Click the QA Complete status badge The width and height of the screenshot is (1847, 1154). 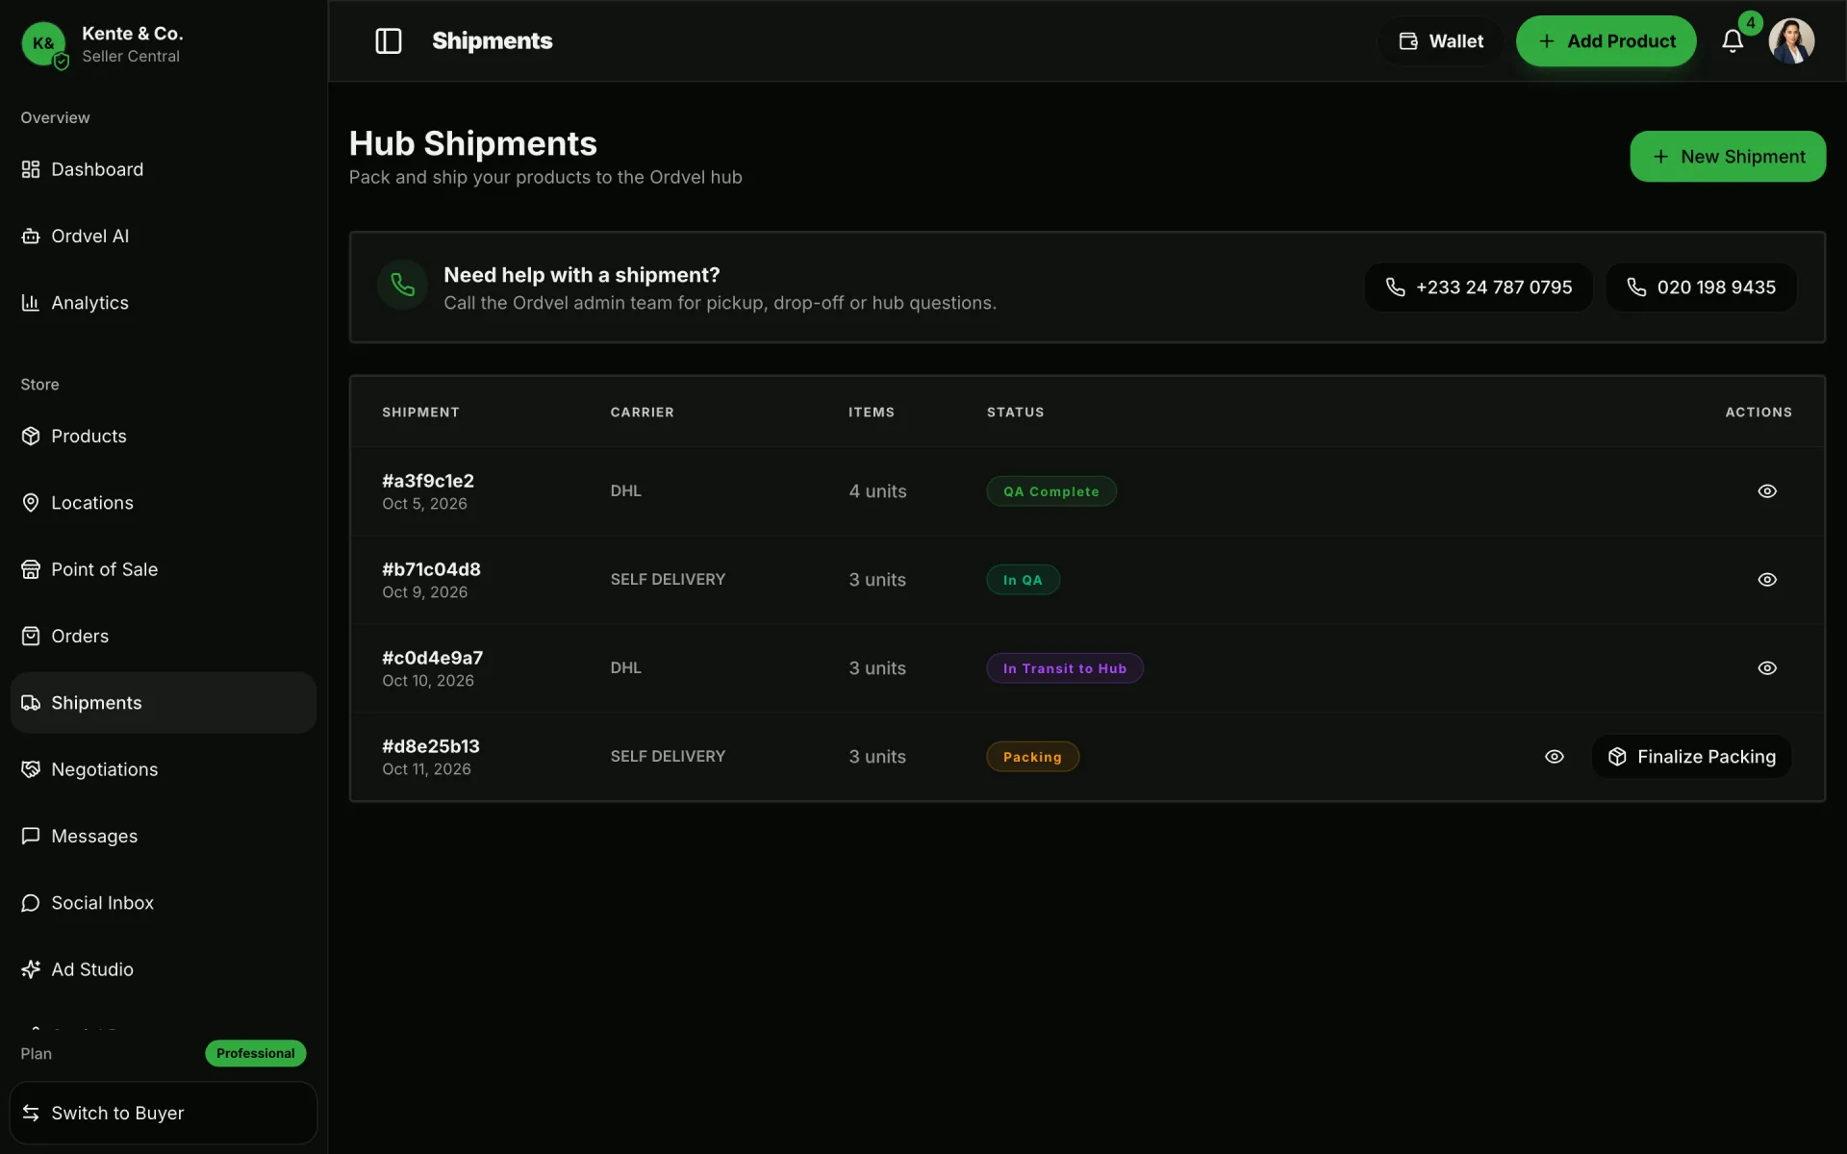click(1050, 491)
